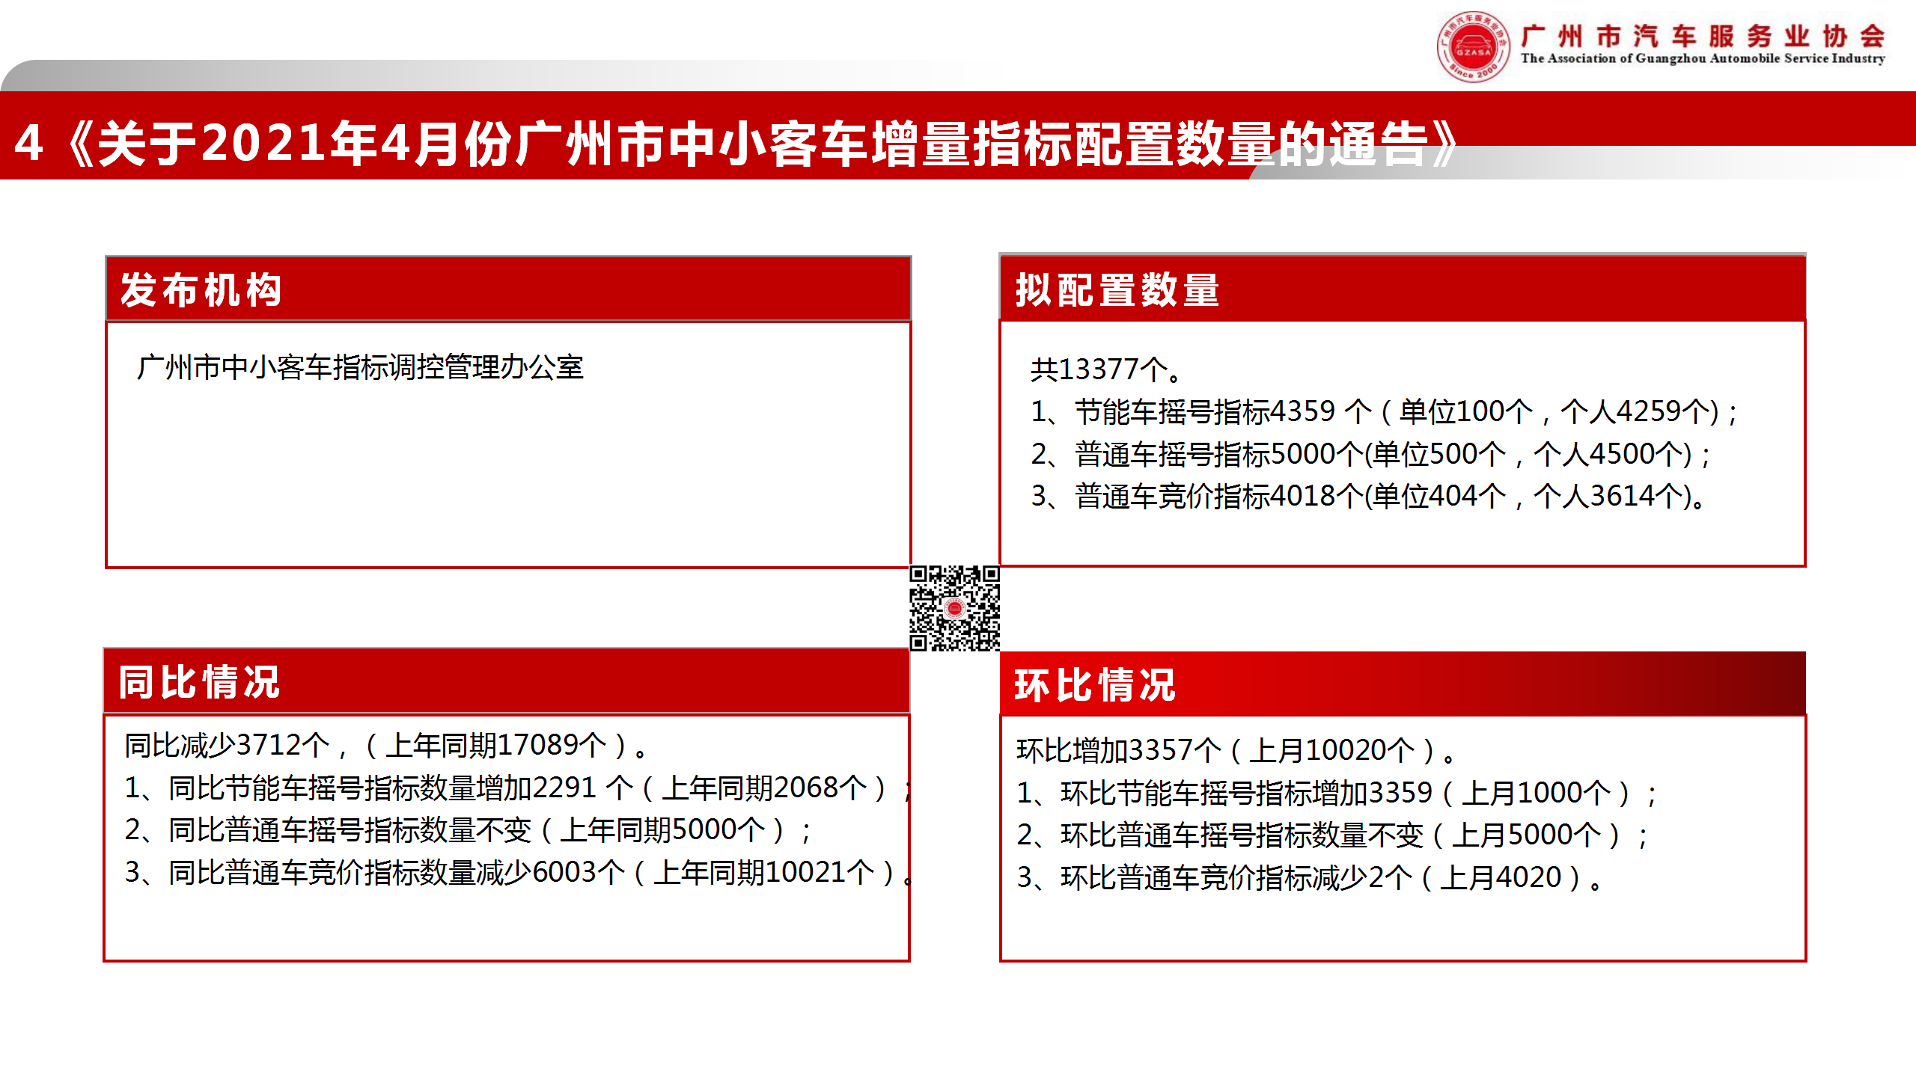Click the 同比情况 section header
This screenshot has width=1916, height=1077.
tap(507, 681)
